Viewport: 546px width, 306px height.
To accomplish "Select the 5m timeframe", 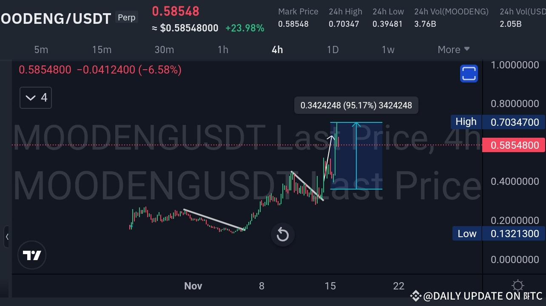I will [x=41, y=50].
